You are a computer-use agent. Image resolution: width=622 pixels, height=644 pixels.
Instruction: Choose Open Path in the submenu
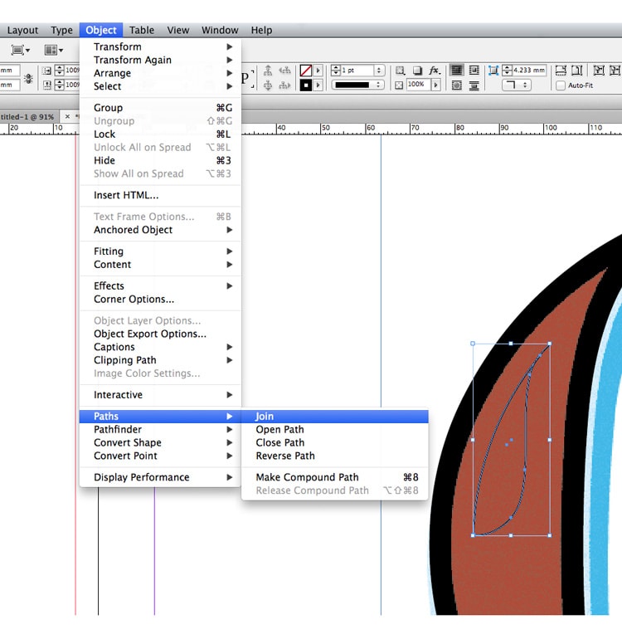(334, 429)
